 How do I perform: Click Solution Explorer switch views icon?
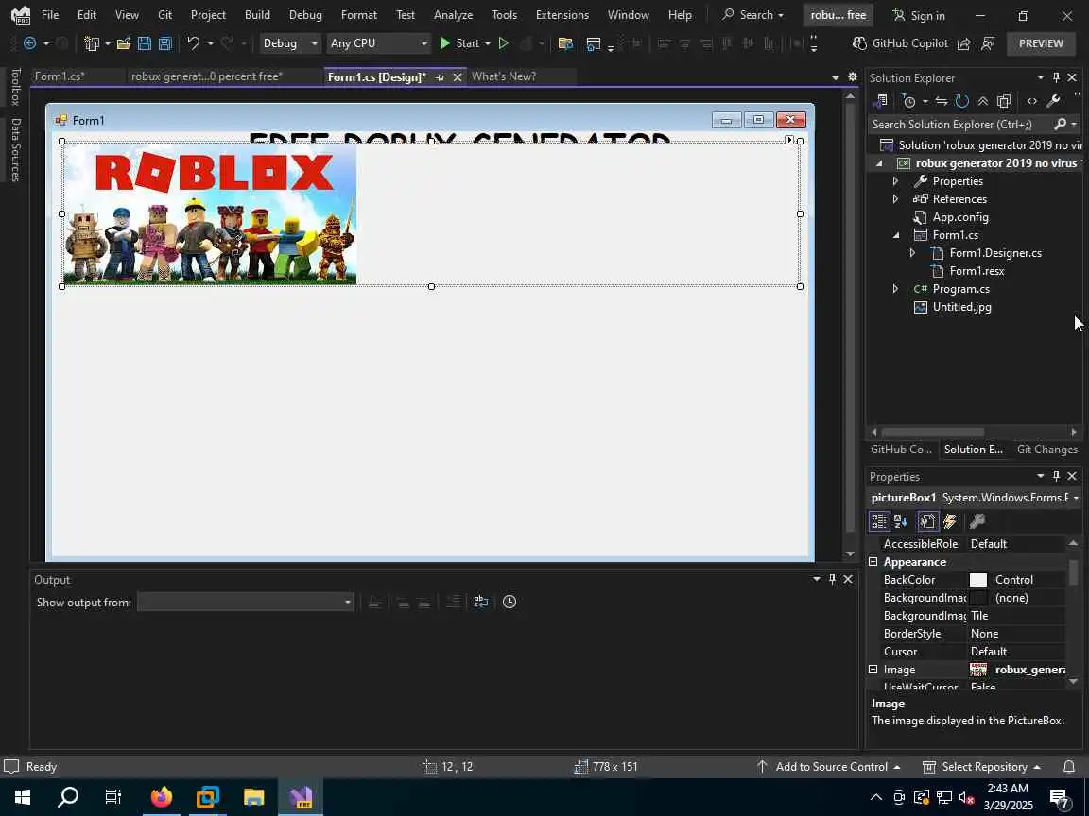click(881, 101)
